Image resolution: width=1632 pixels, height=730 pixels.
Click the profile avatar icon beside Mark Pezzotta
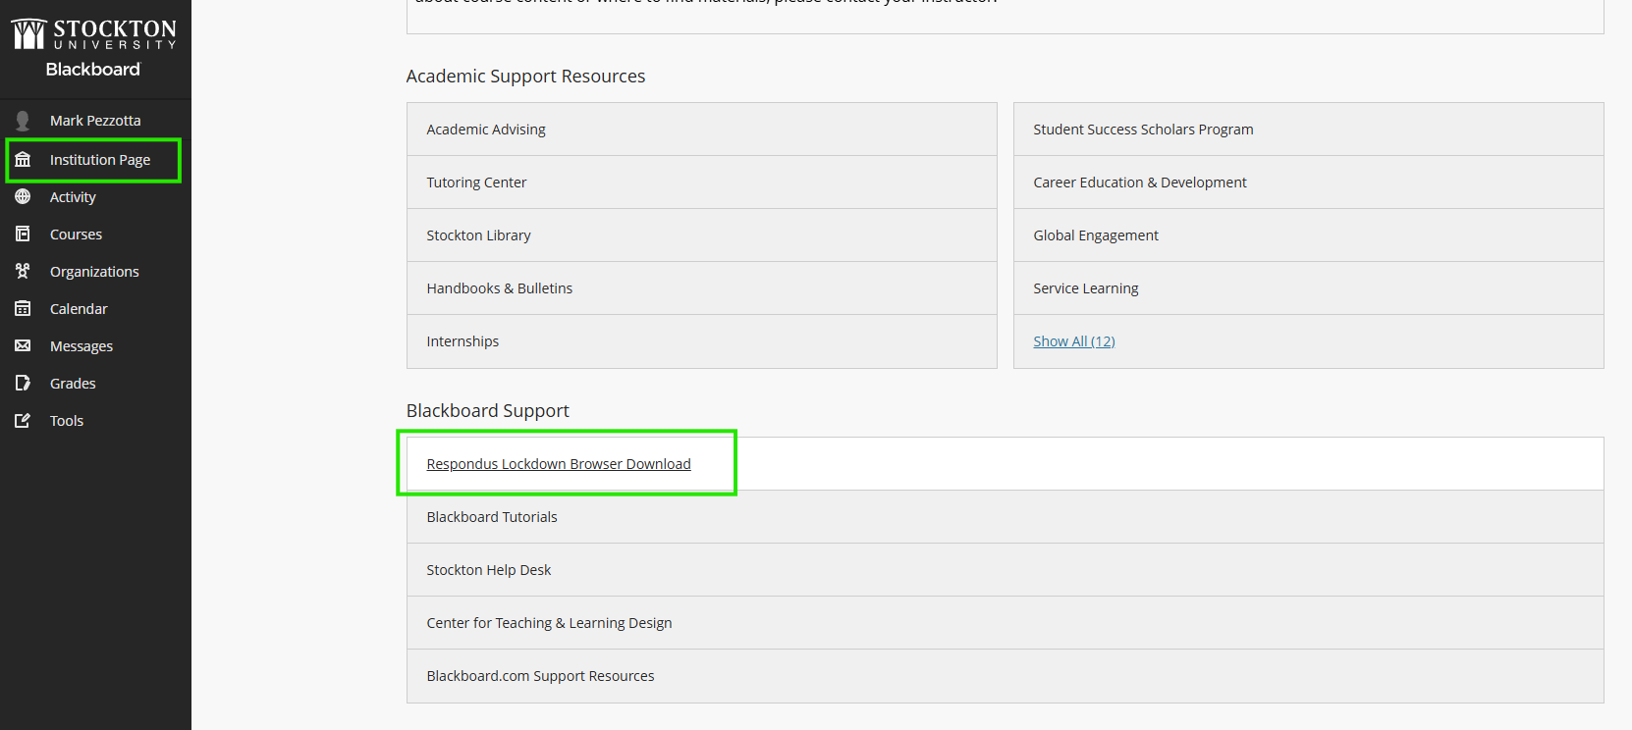point(23,121)
